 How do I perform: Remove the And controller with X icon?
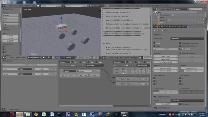pos(148,79)
